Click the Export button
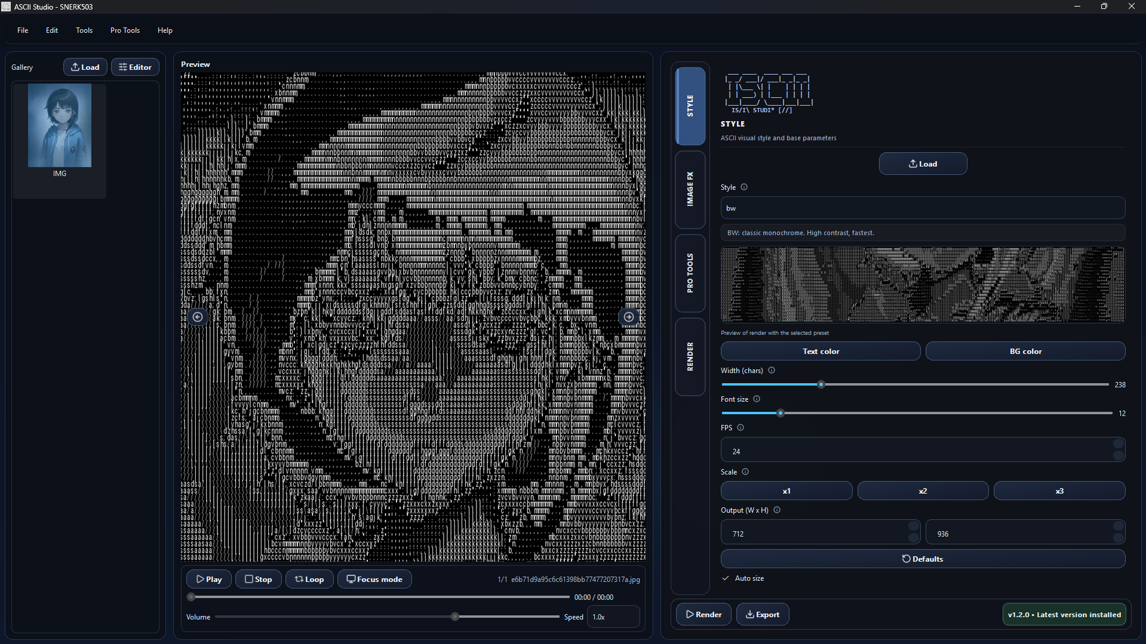The height and width of the screenshot is (644, 1146). (x=763, y=614)
